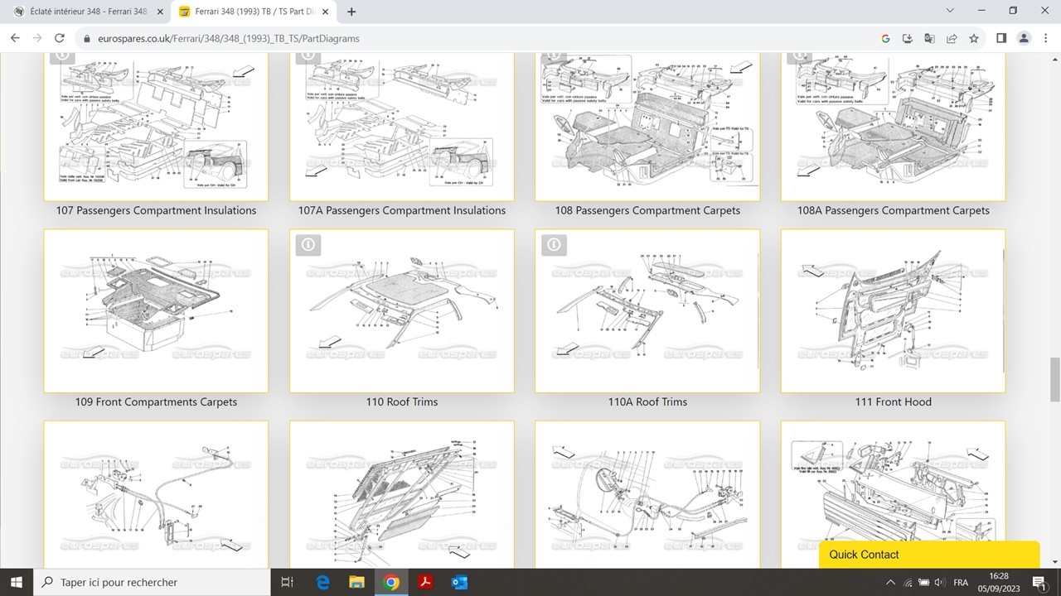Open 107A Passengers Compartment Insulations diagram

coord(402,127)
